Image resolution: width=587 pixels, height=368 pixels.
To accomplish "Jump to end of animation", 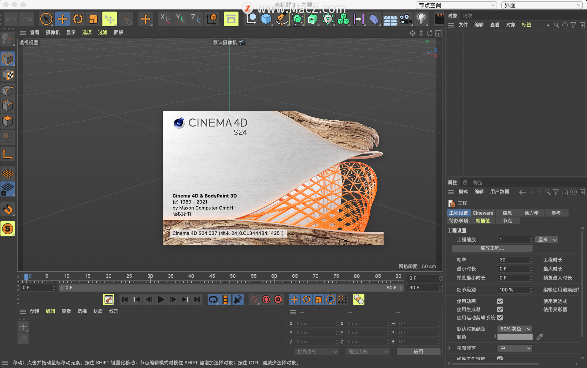I will pyautogui.click(x=197, y=299).
